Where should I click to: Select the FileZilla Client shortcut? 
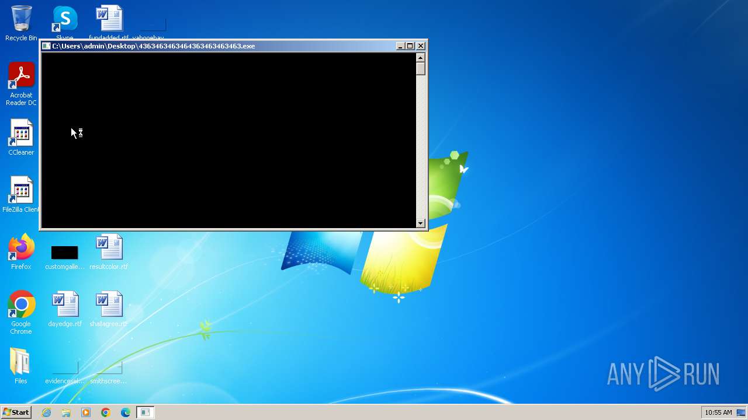[21, 195]
